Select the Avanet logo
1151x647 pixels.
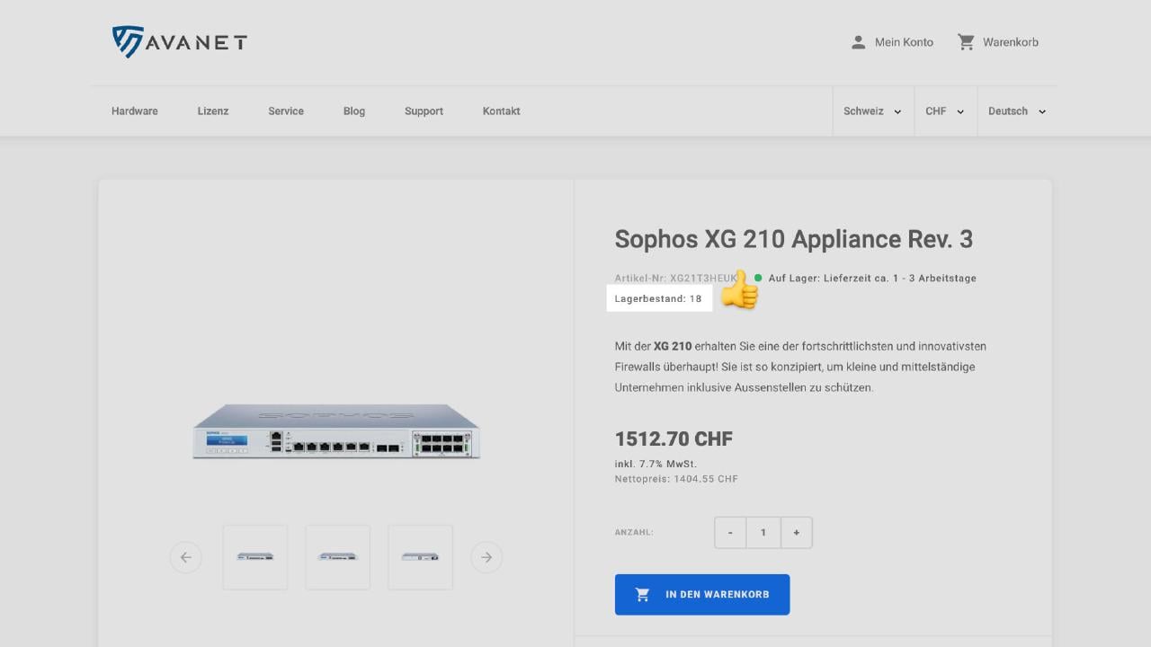pyautogui.click(x=178, y=41)
